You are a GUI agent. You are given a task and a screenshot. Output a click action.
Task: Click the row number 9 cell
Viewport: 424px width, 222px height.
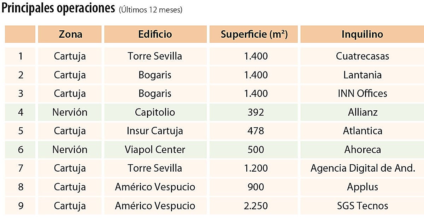point(20,205)
